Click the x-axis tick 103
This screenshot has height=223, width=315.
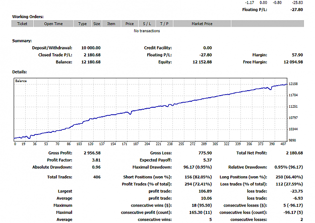point(79,144)
